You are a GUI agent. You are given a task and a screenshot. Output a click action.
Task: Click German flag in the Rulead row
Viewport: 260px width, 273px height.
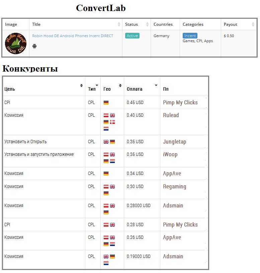(x=106, y=122)
